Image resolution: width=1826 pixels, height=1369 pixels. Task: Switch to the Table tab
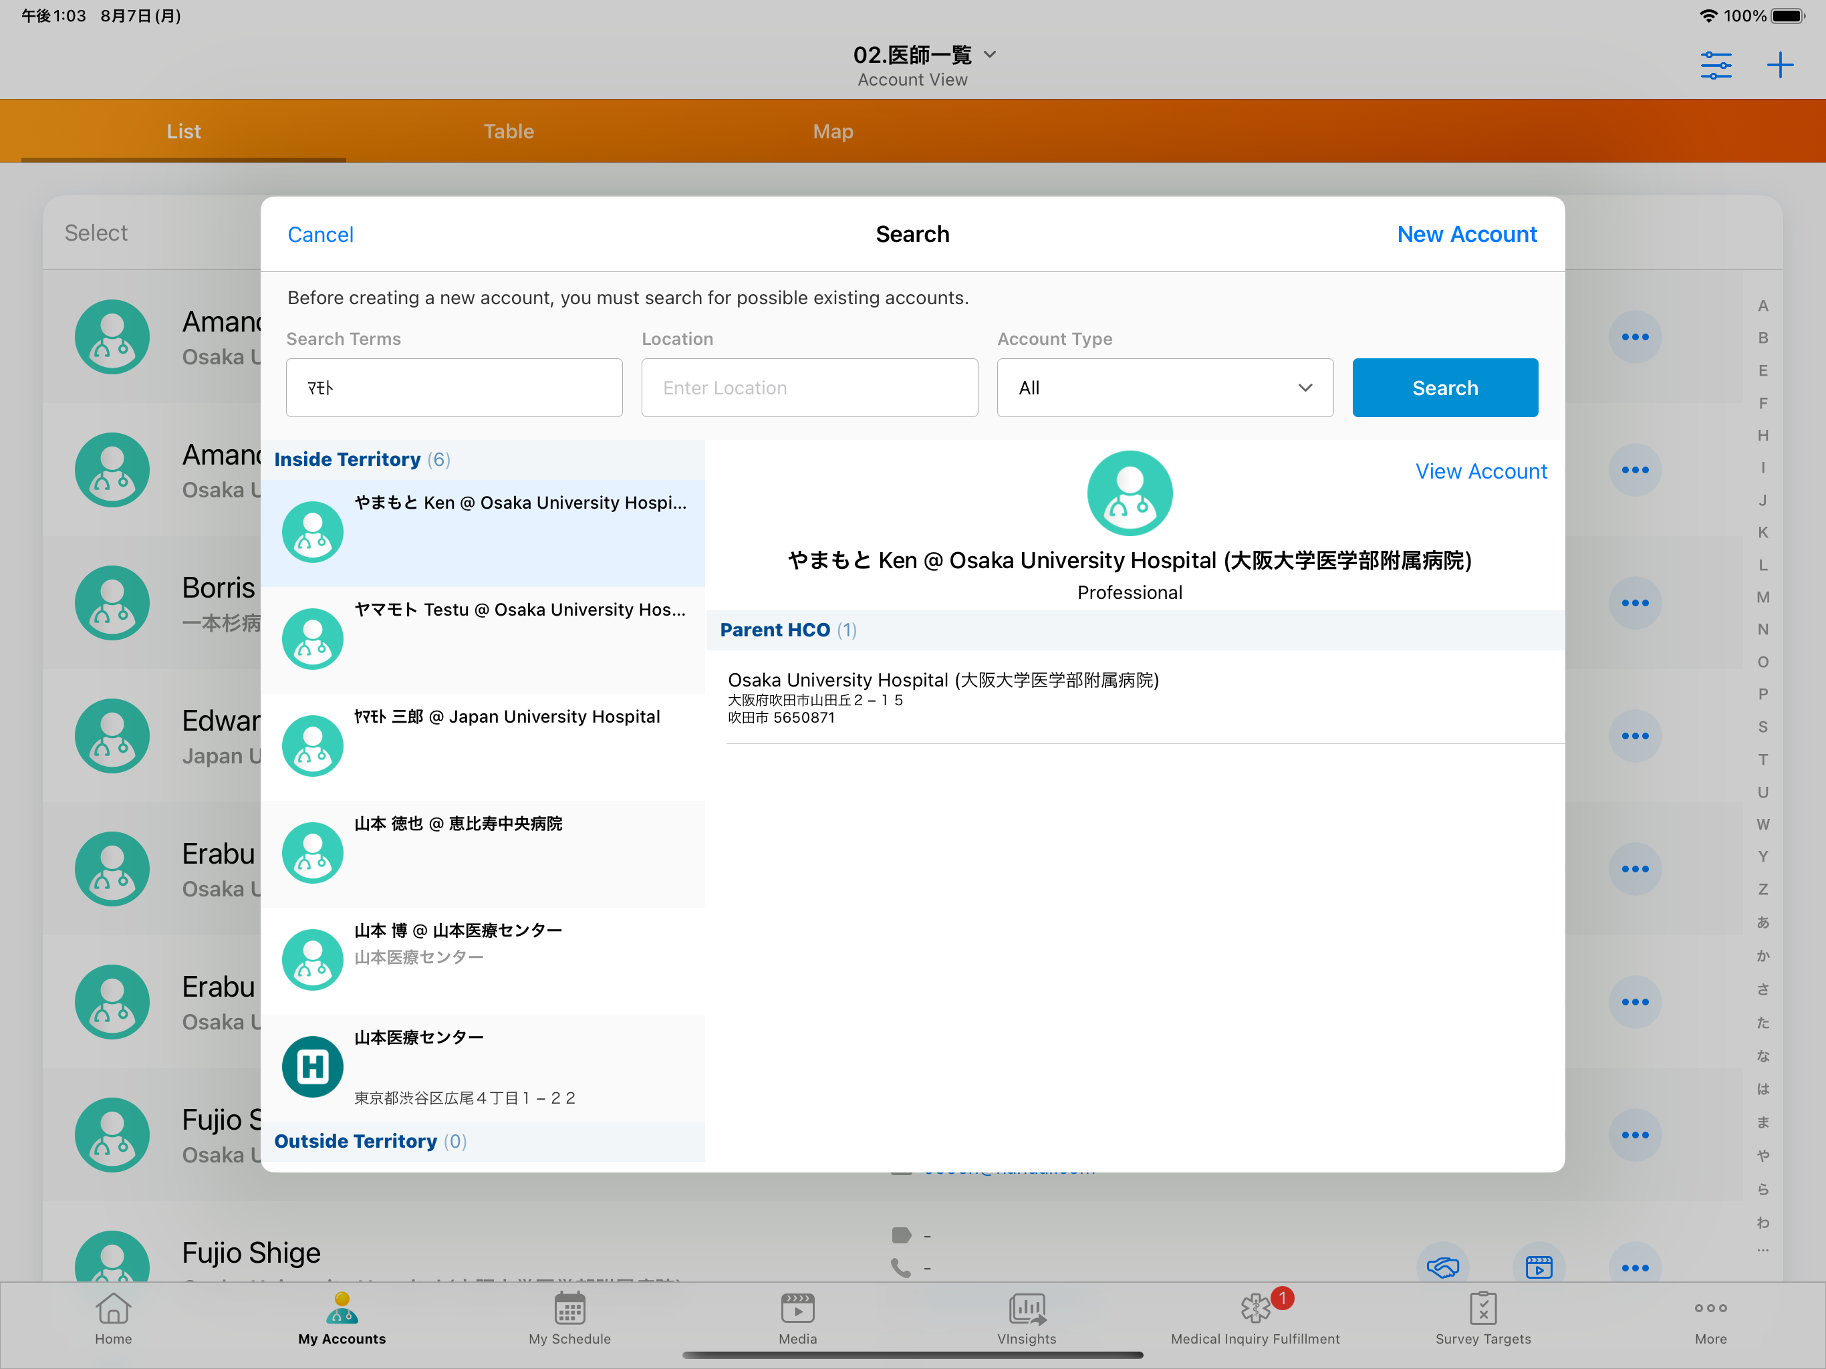pos(509,131)
